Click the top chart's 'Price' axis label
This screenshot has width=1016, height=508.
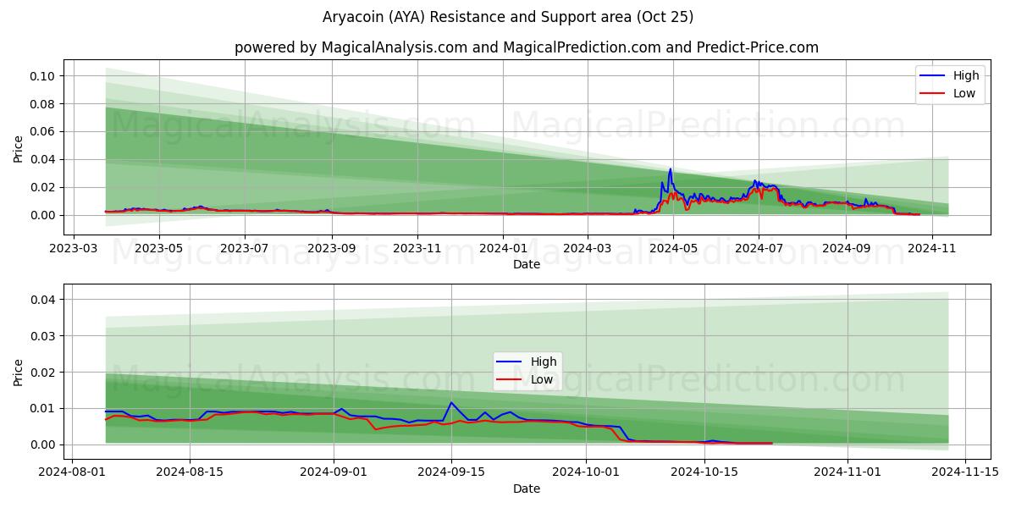19,150
